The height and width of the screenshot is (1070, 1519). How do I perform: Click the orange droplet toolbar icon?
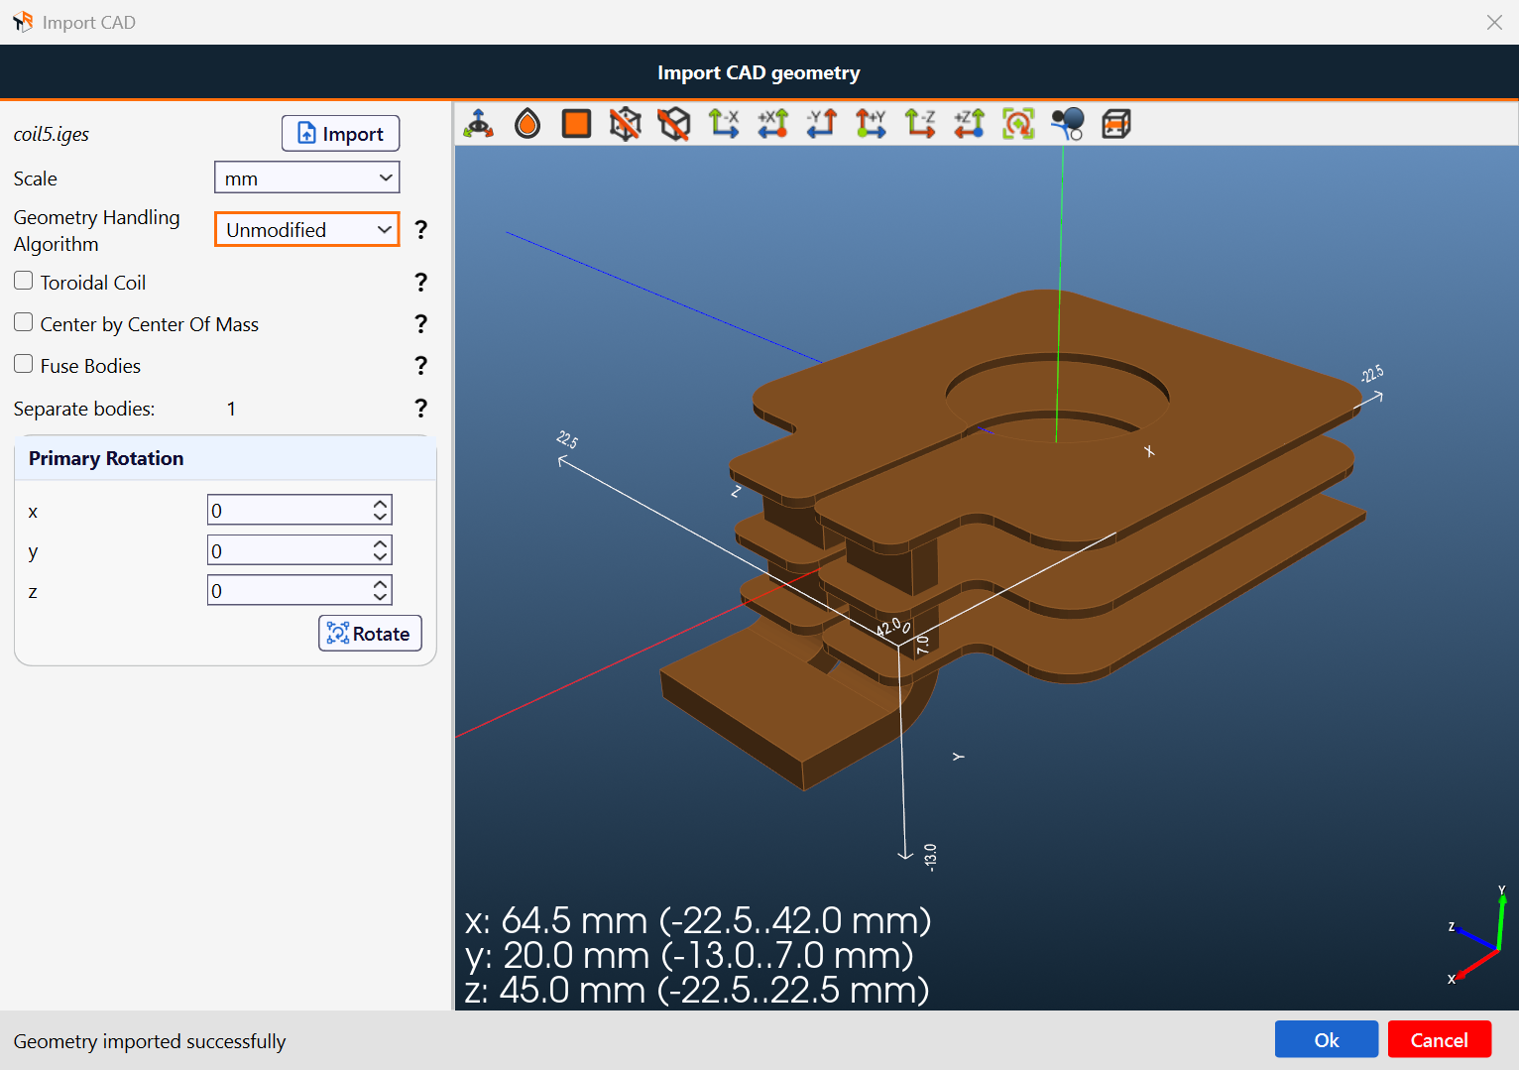point(527,124)
